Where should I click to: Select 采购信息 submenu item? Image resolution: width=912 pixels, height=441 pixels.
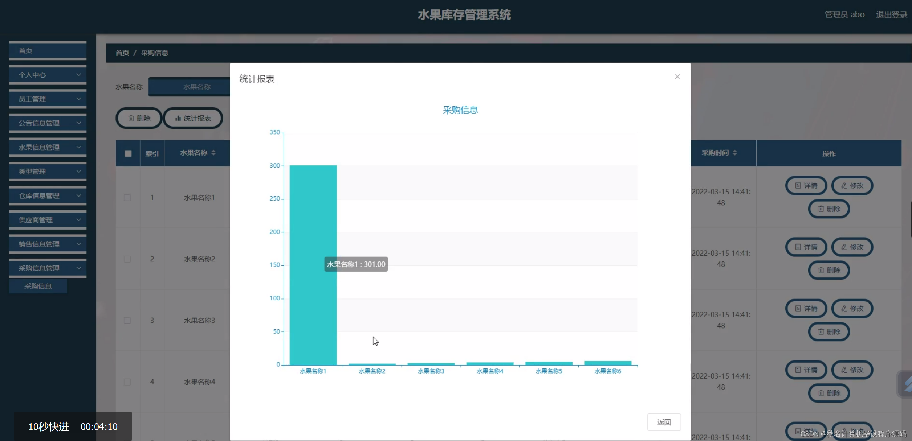coord(38,286)
